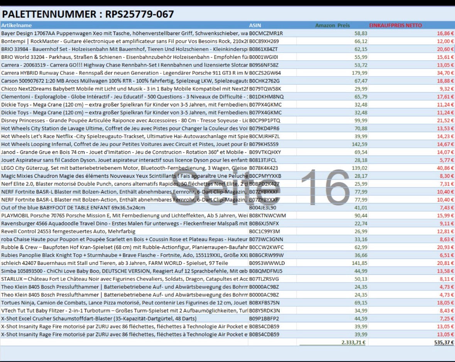Select the Bayer Design Puppenwagen article cell
Image resolution: width=455 pixels, height=362 pixels.
[x=123, y=34]
